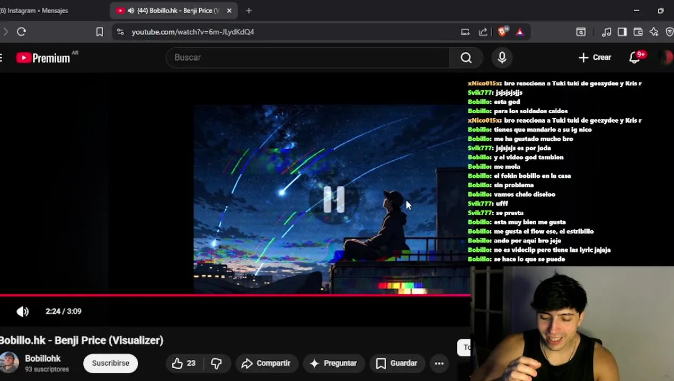This screenshot has height=381, width=674.
Task: Mute the tab using its speaker icon
Action: point(131,11)
